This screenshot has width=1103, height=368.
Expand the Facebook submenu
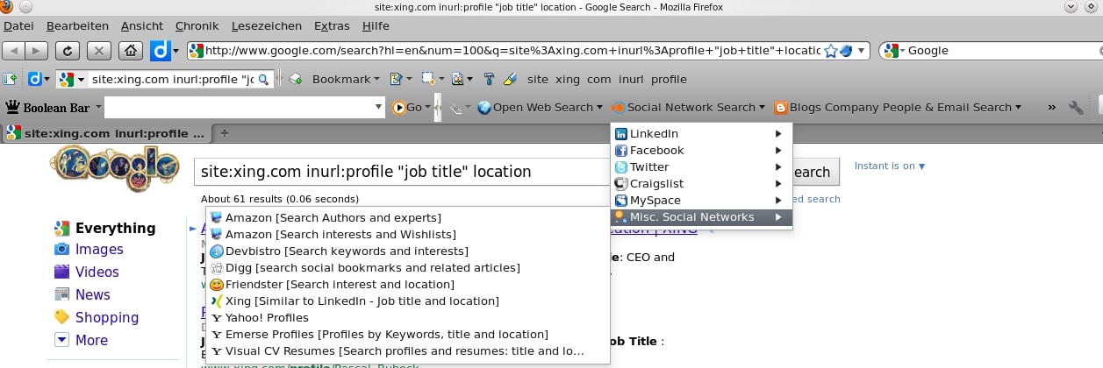tap(701, 150)
